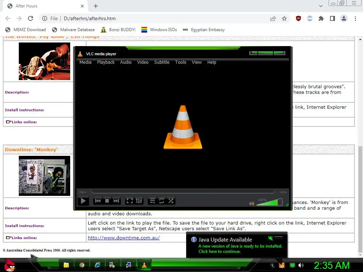Adjust the VLC volume slider
Image resolution: width=363 pixels, height=272 pixels.
point(269,202)
